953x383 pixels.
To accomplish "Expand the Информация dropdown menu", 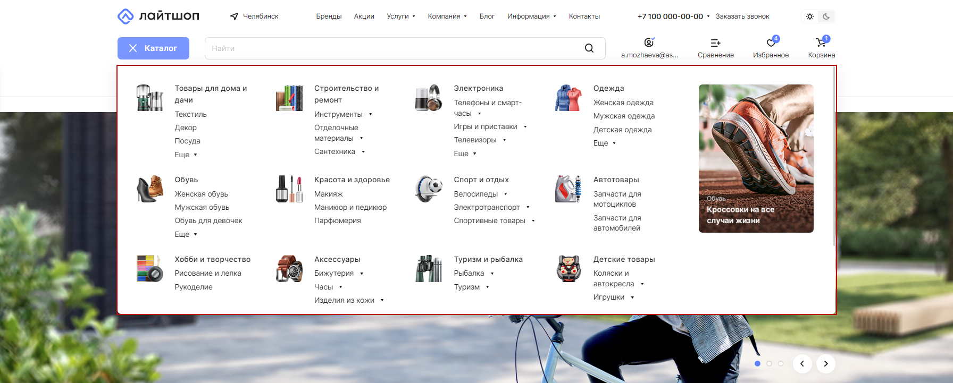I will 532,16.
